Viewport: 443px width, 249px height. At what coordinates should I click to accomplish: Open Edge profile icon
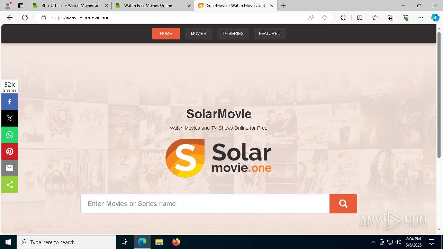8,6
